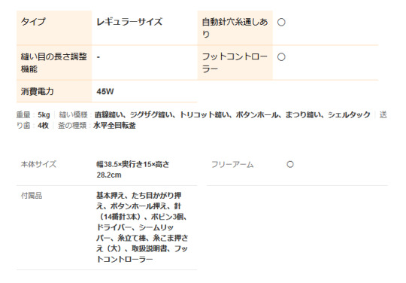Image resolution: width=406 pixels, height=283 pixels.
Task: Click the circle mark for フットコントローラー
Action: click(281, 56)
